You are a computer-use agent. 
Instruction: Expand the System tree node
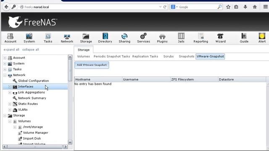tap(5, 63)
